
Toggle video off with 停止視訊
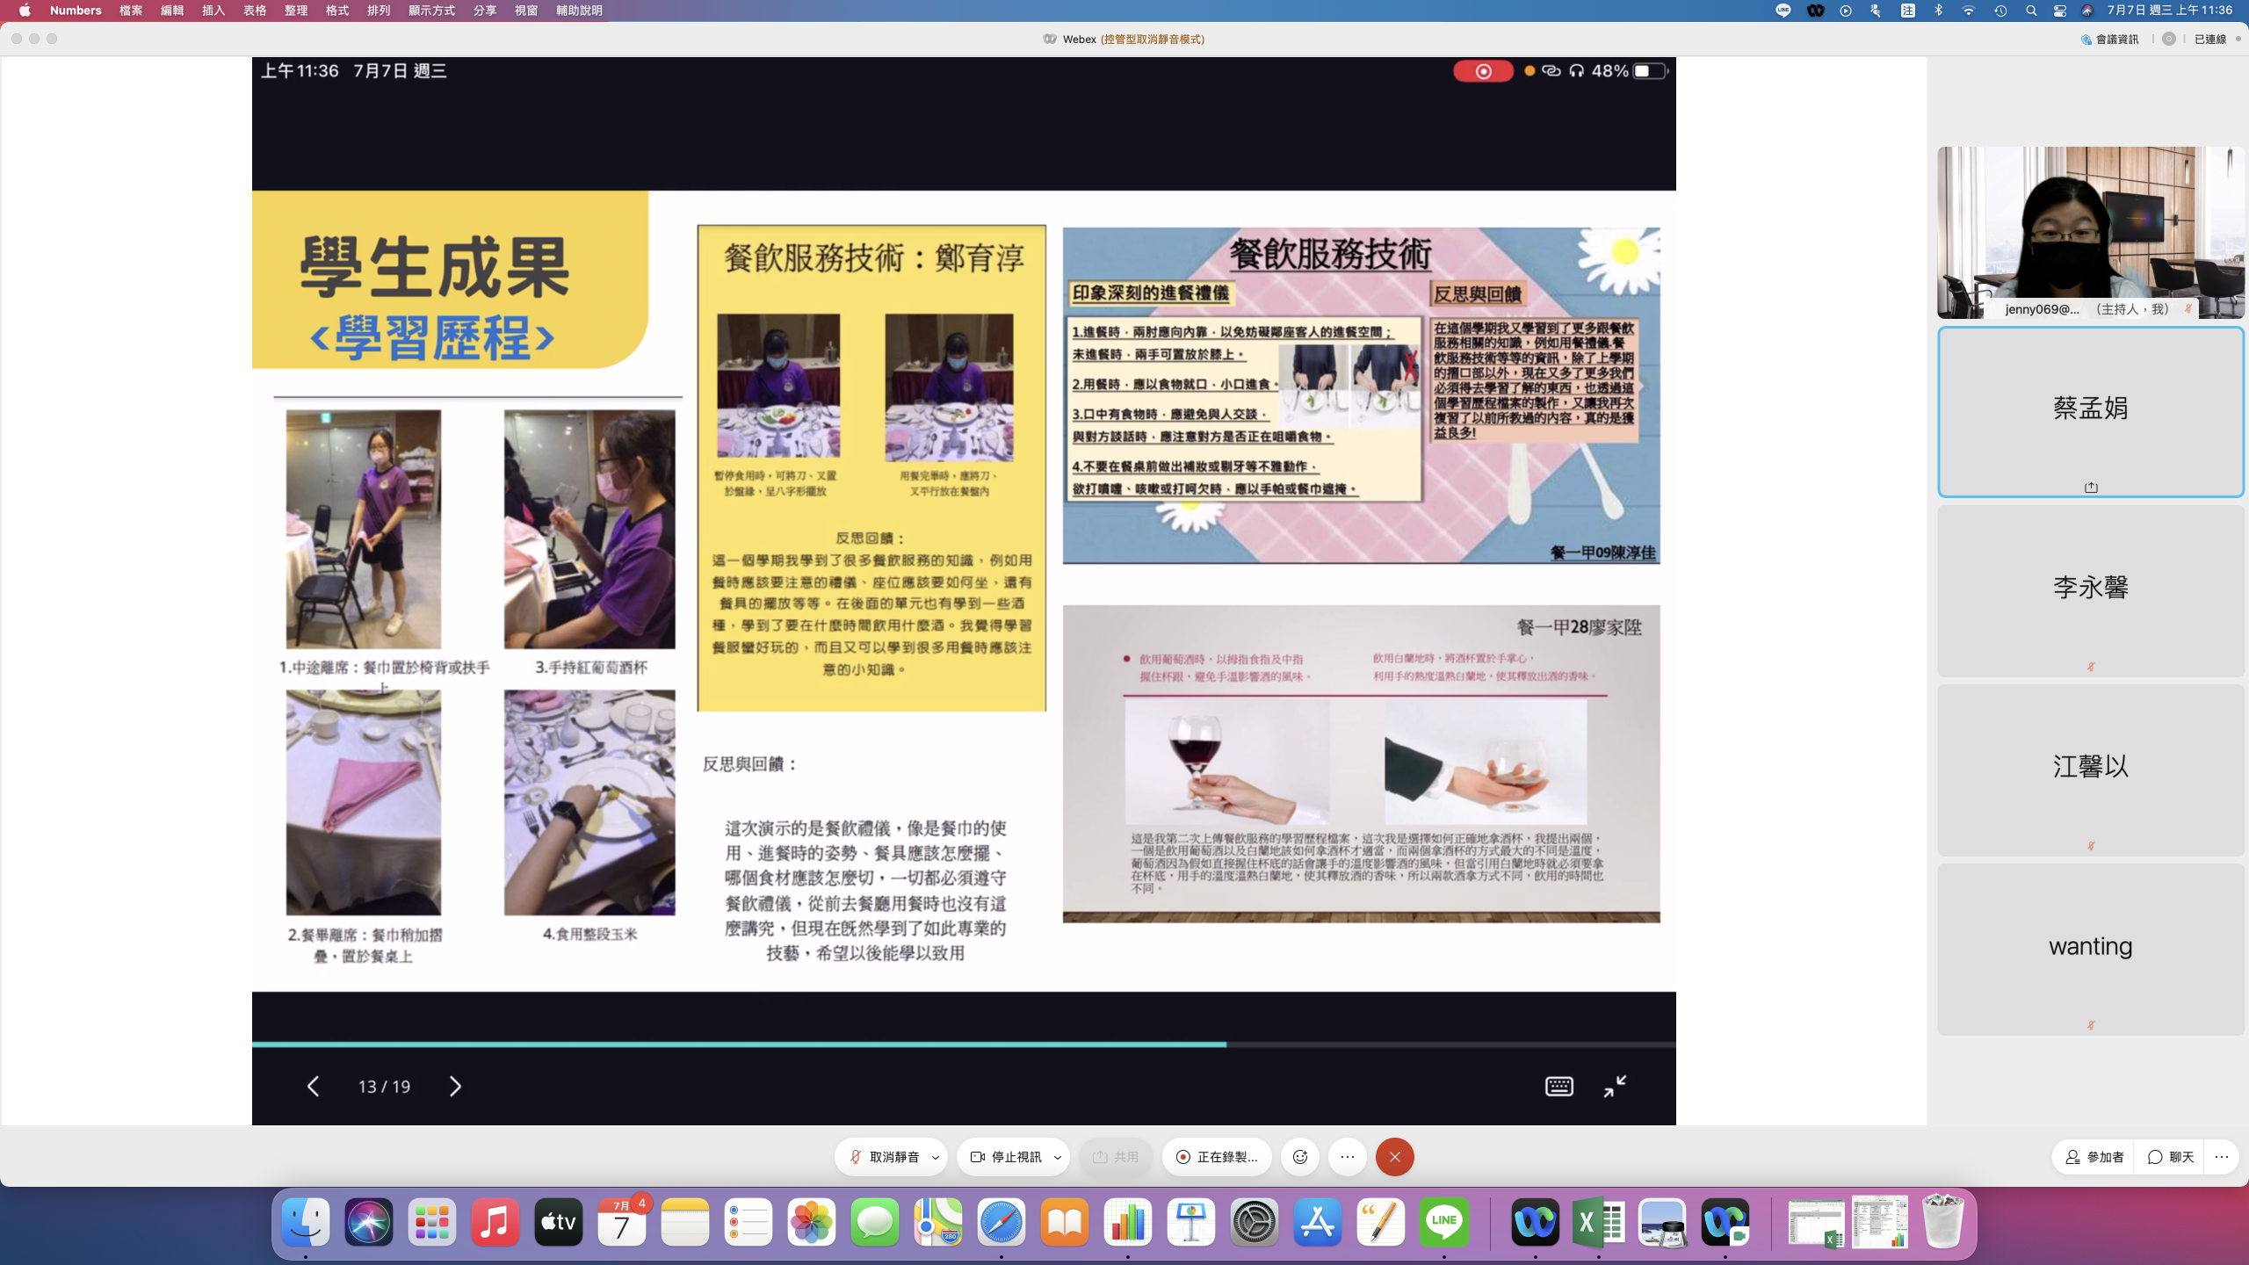(1007, 1157)
